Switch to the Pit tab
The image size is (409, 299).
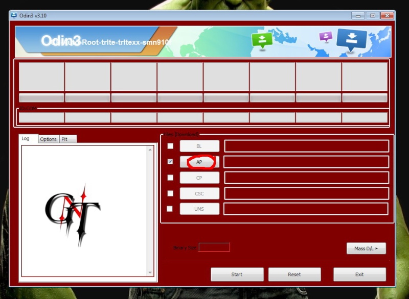coord(68,139)
